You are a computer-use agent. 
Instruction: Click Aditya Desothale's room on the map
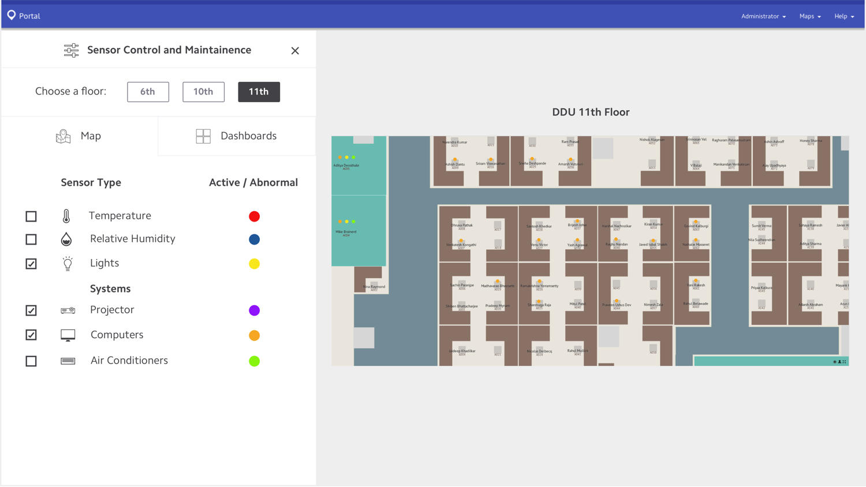point(359,166)
